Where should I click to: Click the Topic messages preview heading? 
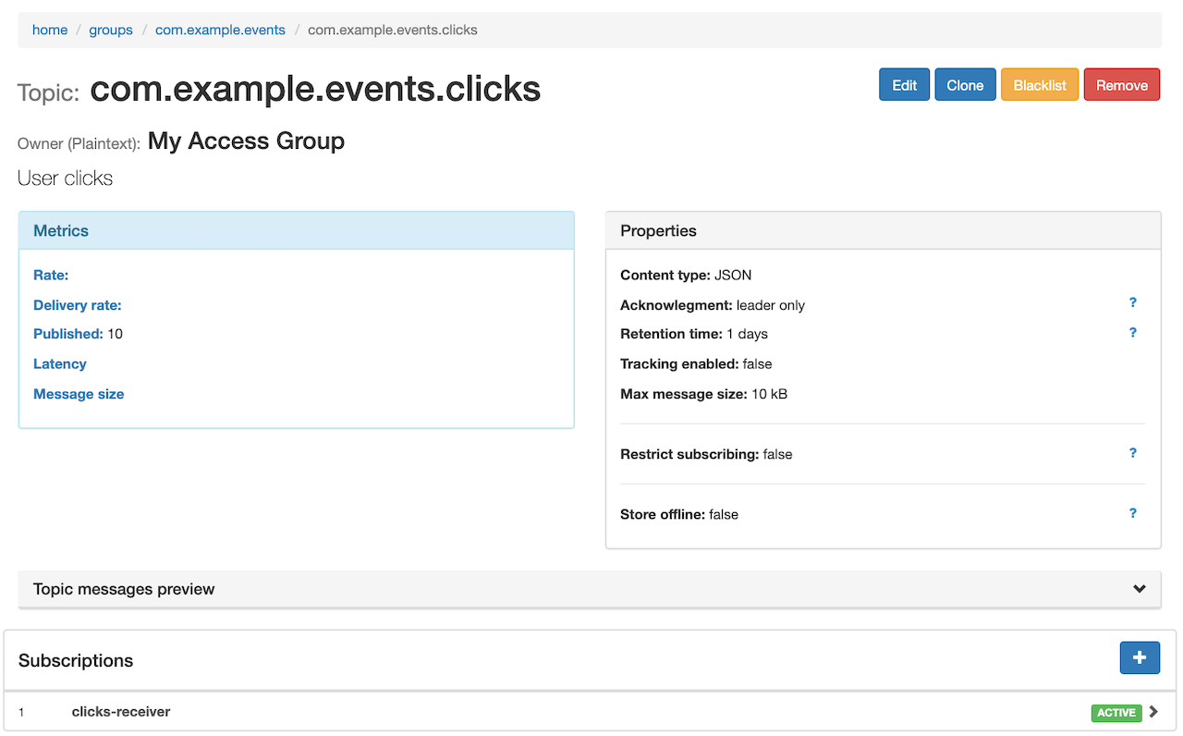point(124,589)
